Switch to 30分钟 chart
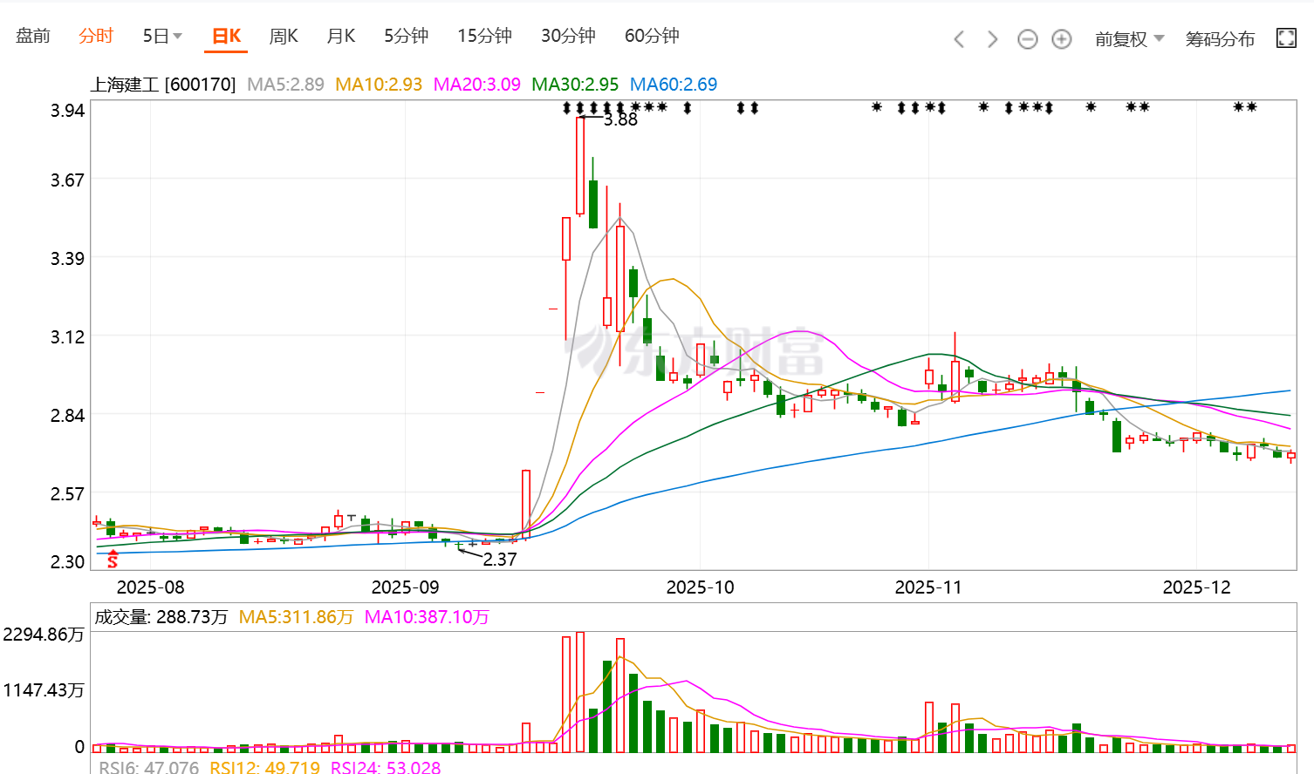Viewport: 1314px width, 774px height. click(x=568, y=36)
